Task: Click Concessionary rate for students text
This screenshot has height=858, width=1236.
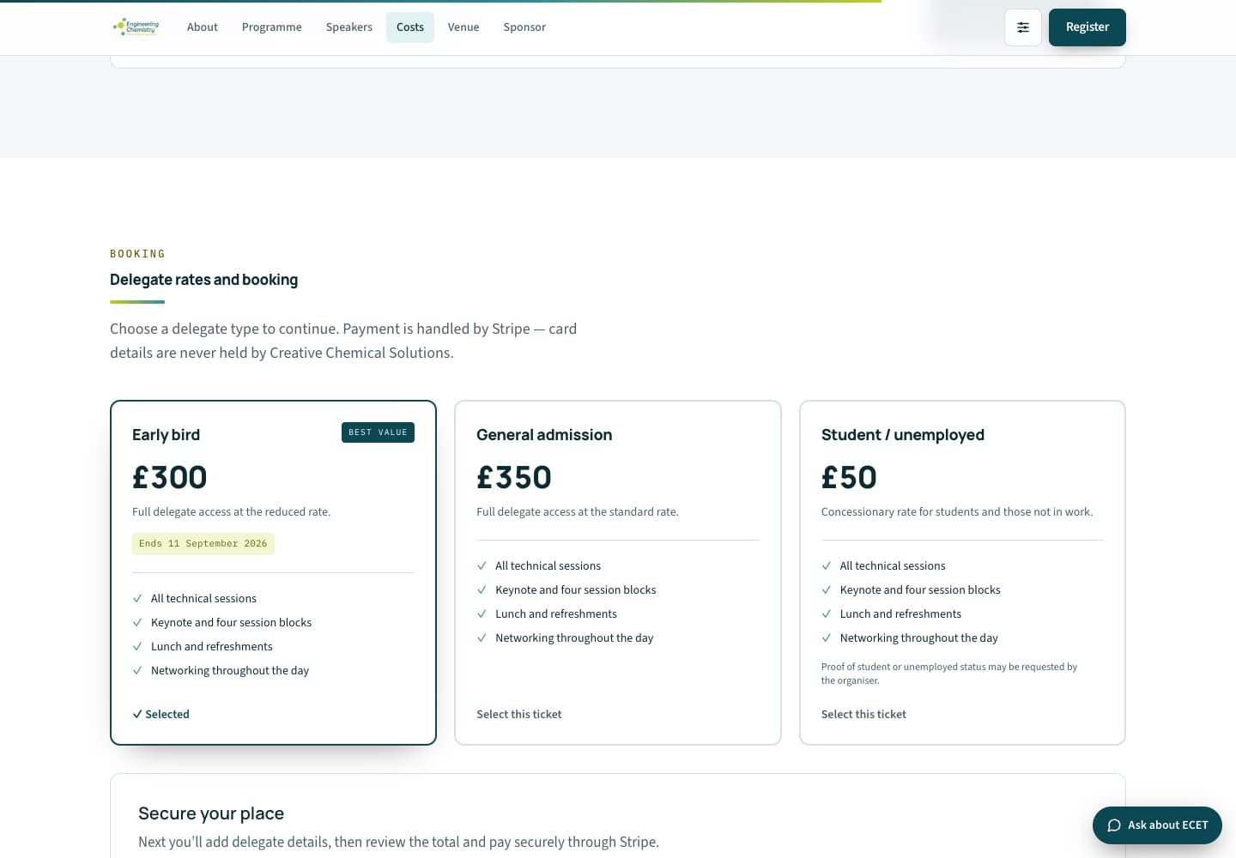Action: tap(957, 512)
